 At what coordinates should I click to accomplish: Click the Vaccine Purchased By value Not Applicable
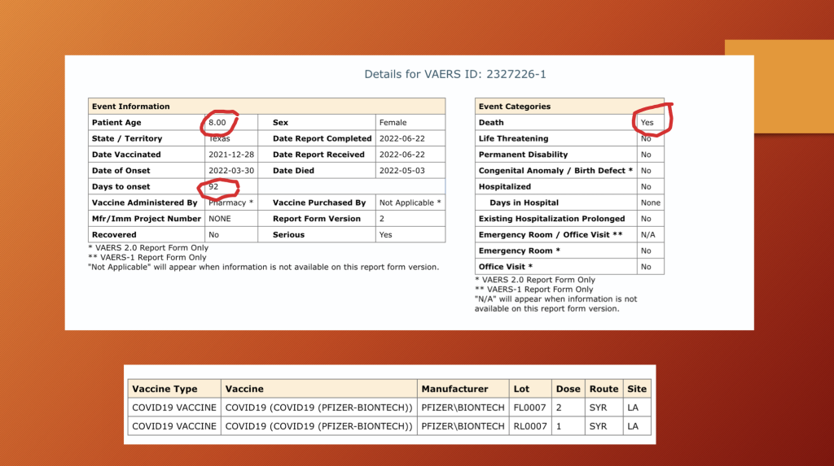(410, 203)
